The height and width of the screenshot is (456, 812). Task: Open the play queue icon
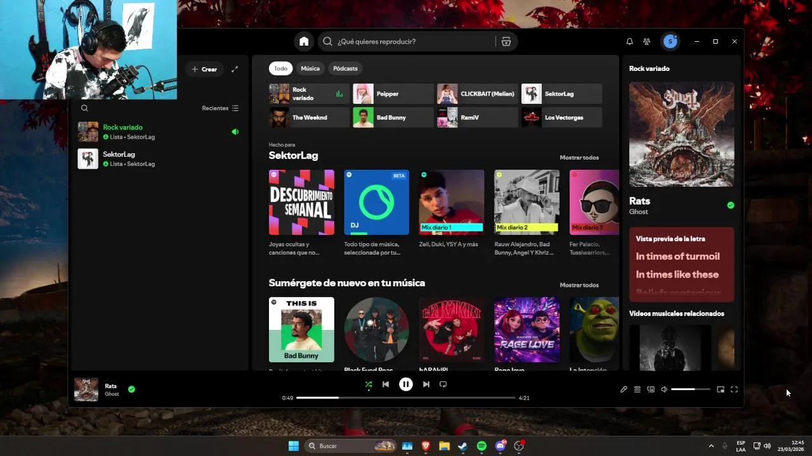(637, 389)
